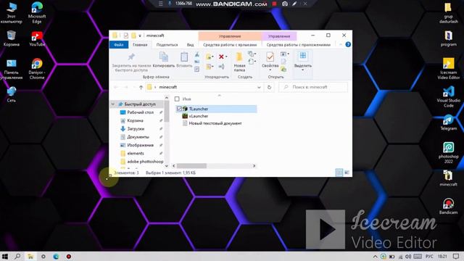This screenshot has width=464, height=261.
Task: Click the Имя column header
Action: coord(187,99)
